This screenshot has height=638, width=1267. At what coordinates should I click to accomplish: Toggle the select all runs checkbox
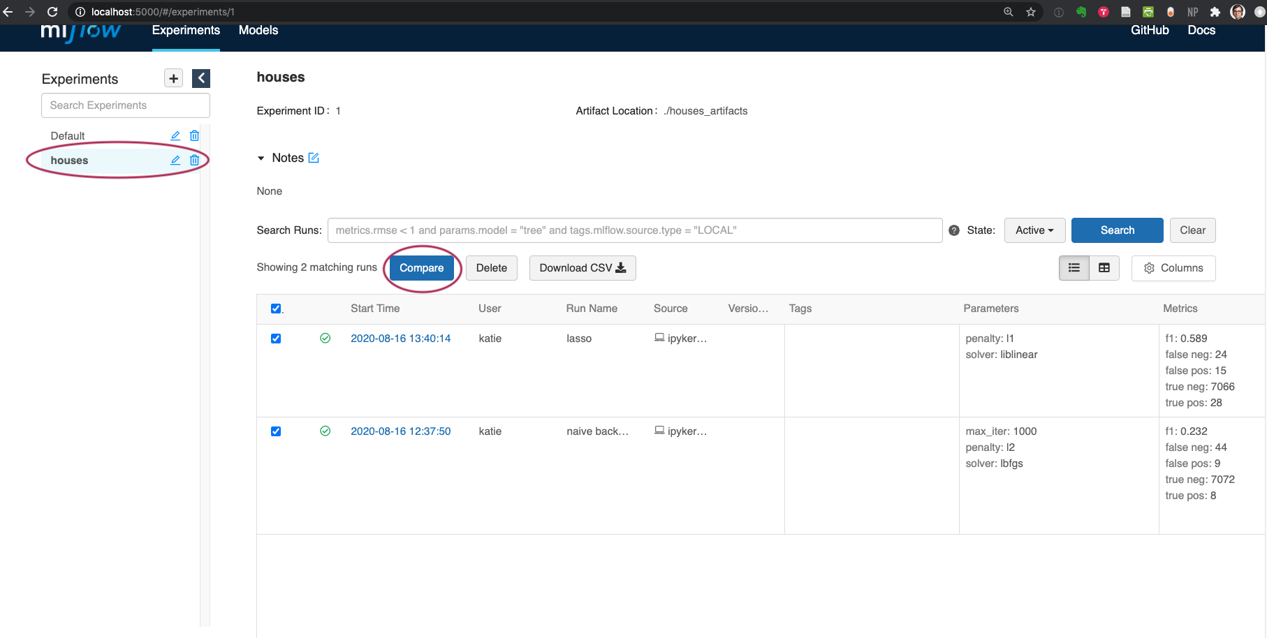click(276, 309)
